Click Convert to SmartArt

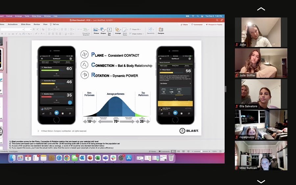point(86,31)
